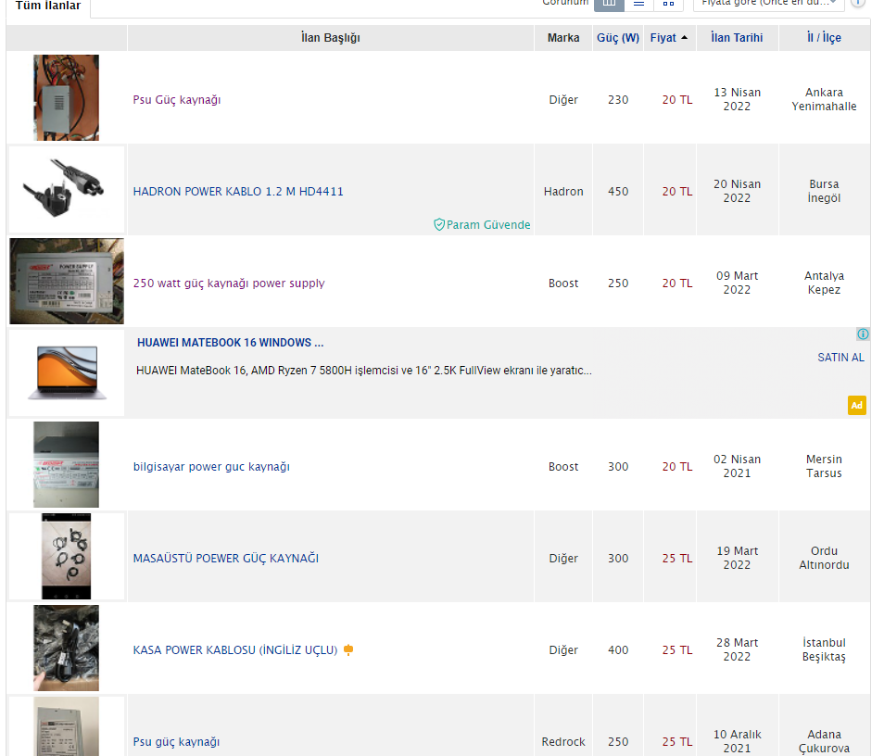
Task: Open the 'Psu güç kaynağı' listing from Adana
Action: (176, 742)
